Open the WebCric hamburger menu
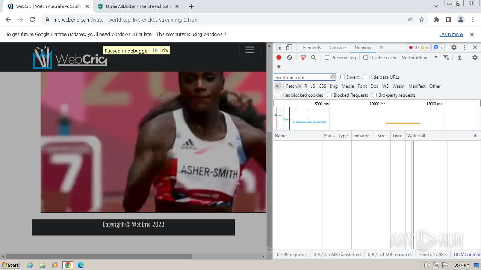This screenshot has height=270, width=481. [x=250, y=50]
